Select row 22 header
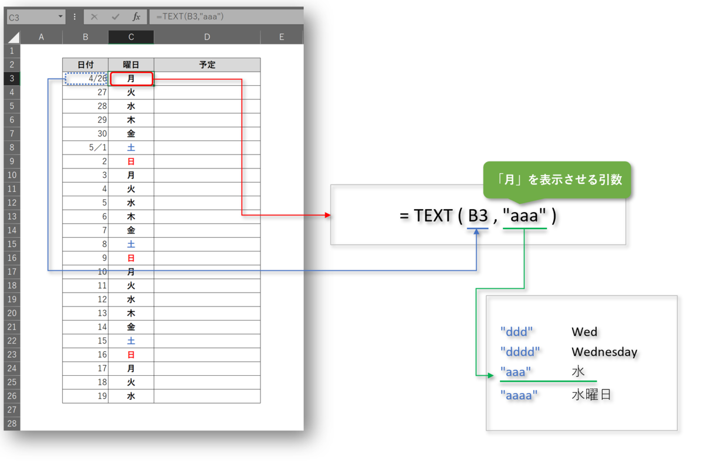This screenshot has width=704, height=461. point(12,341)
